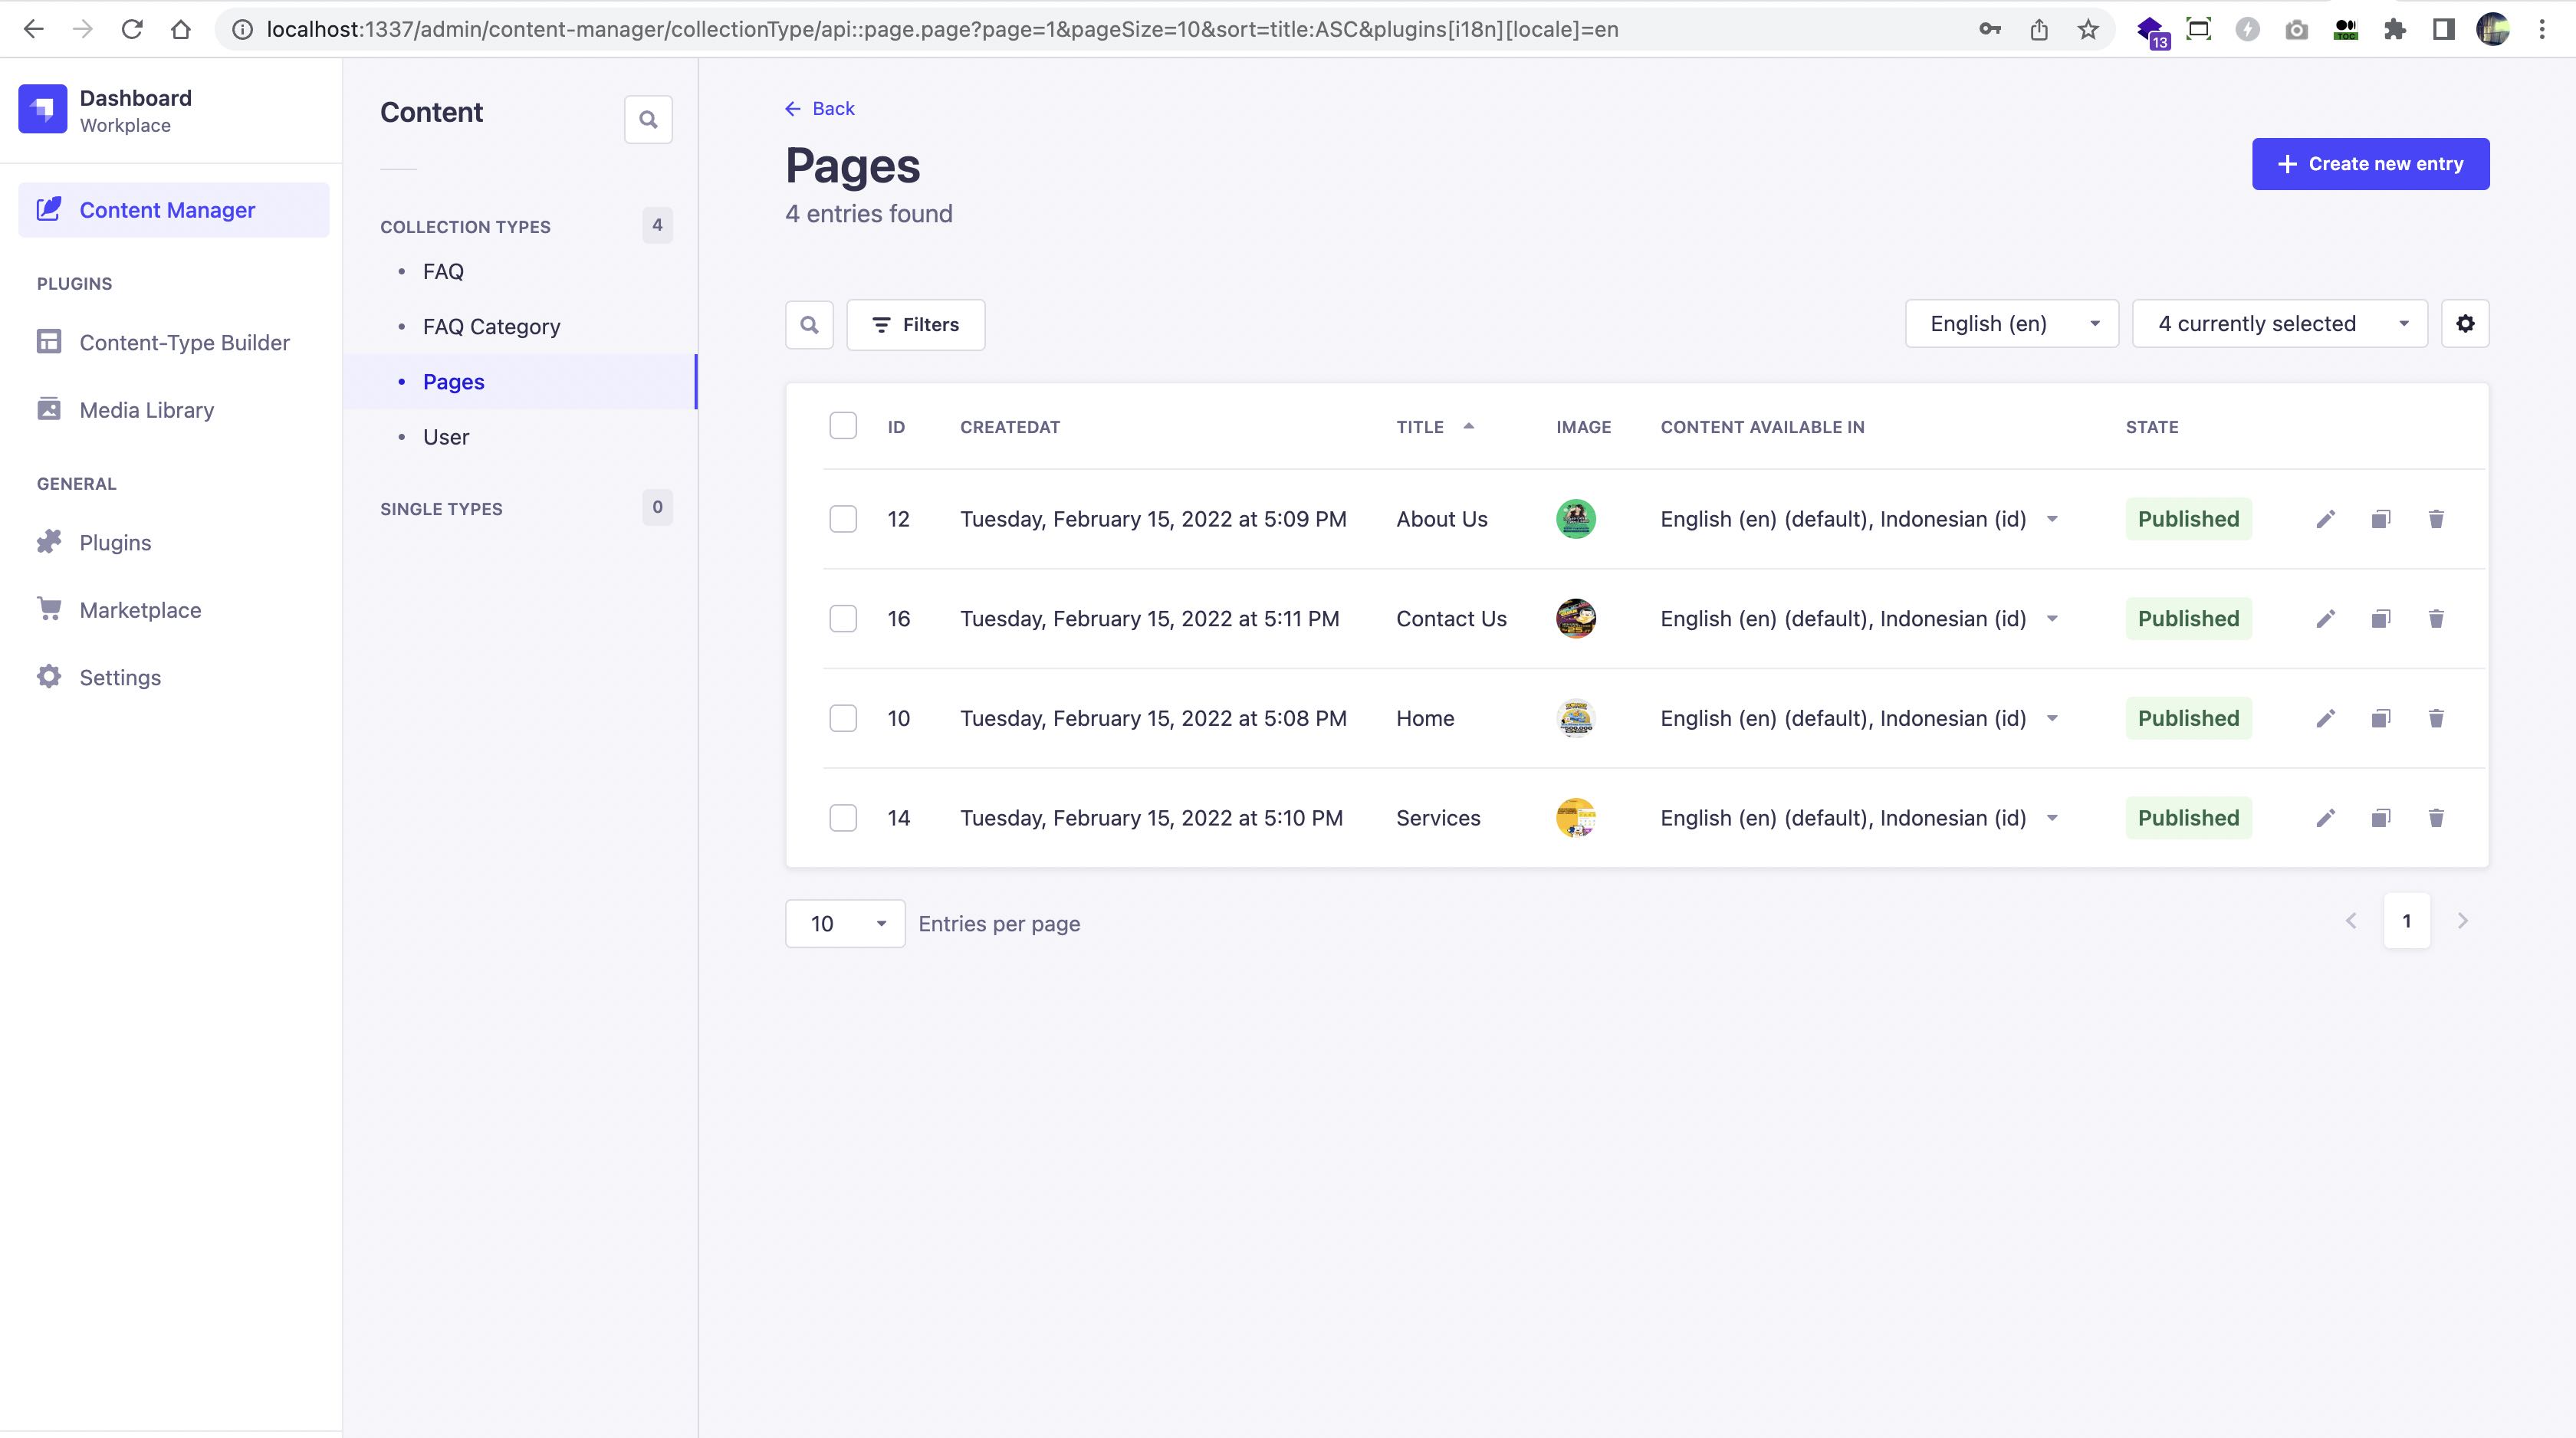
Task: Open the Services image thumbnail
Action: pyautogui.click(x=1575, y=818)
